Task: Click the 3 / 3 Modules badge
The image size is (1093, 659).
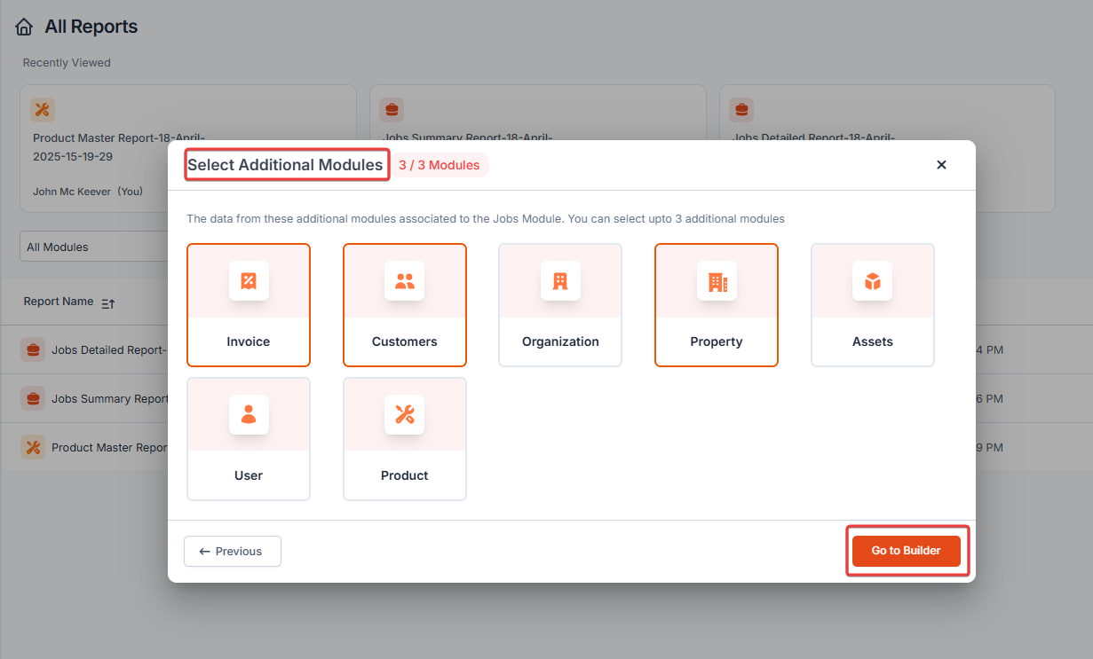Action: (x=440, y=165)
